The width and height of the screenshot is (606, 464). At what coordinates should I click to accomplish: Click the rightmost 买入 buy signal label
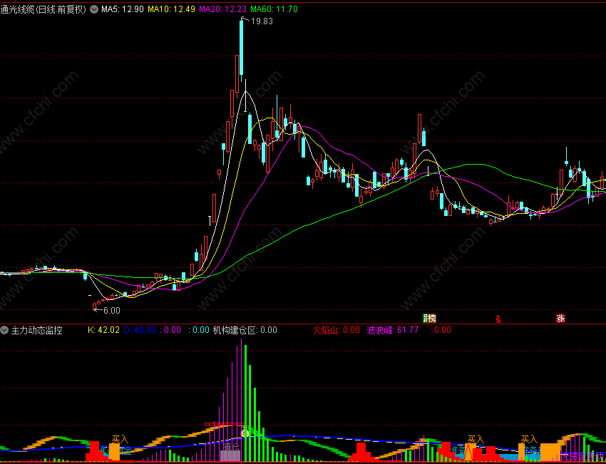530,439
